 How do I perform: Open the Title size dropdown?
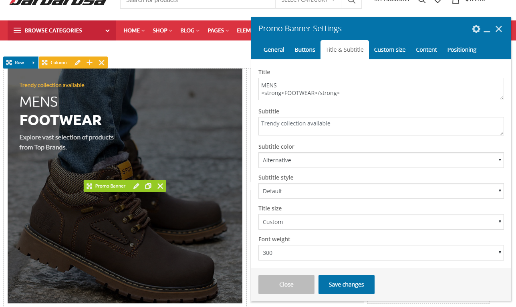pos(381,222)
